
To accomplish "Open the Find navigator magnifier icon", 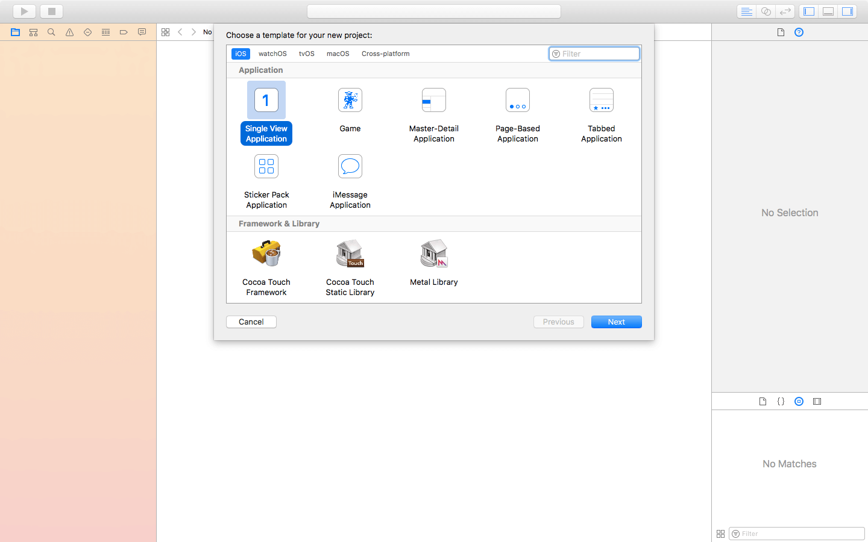I will (51, 32).
